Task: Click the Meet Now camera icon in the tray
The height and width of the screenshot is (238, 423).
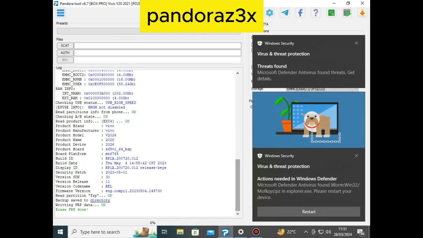Action: [313, 232]
